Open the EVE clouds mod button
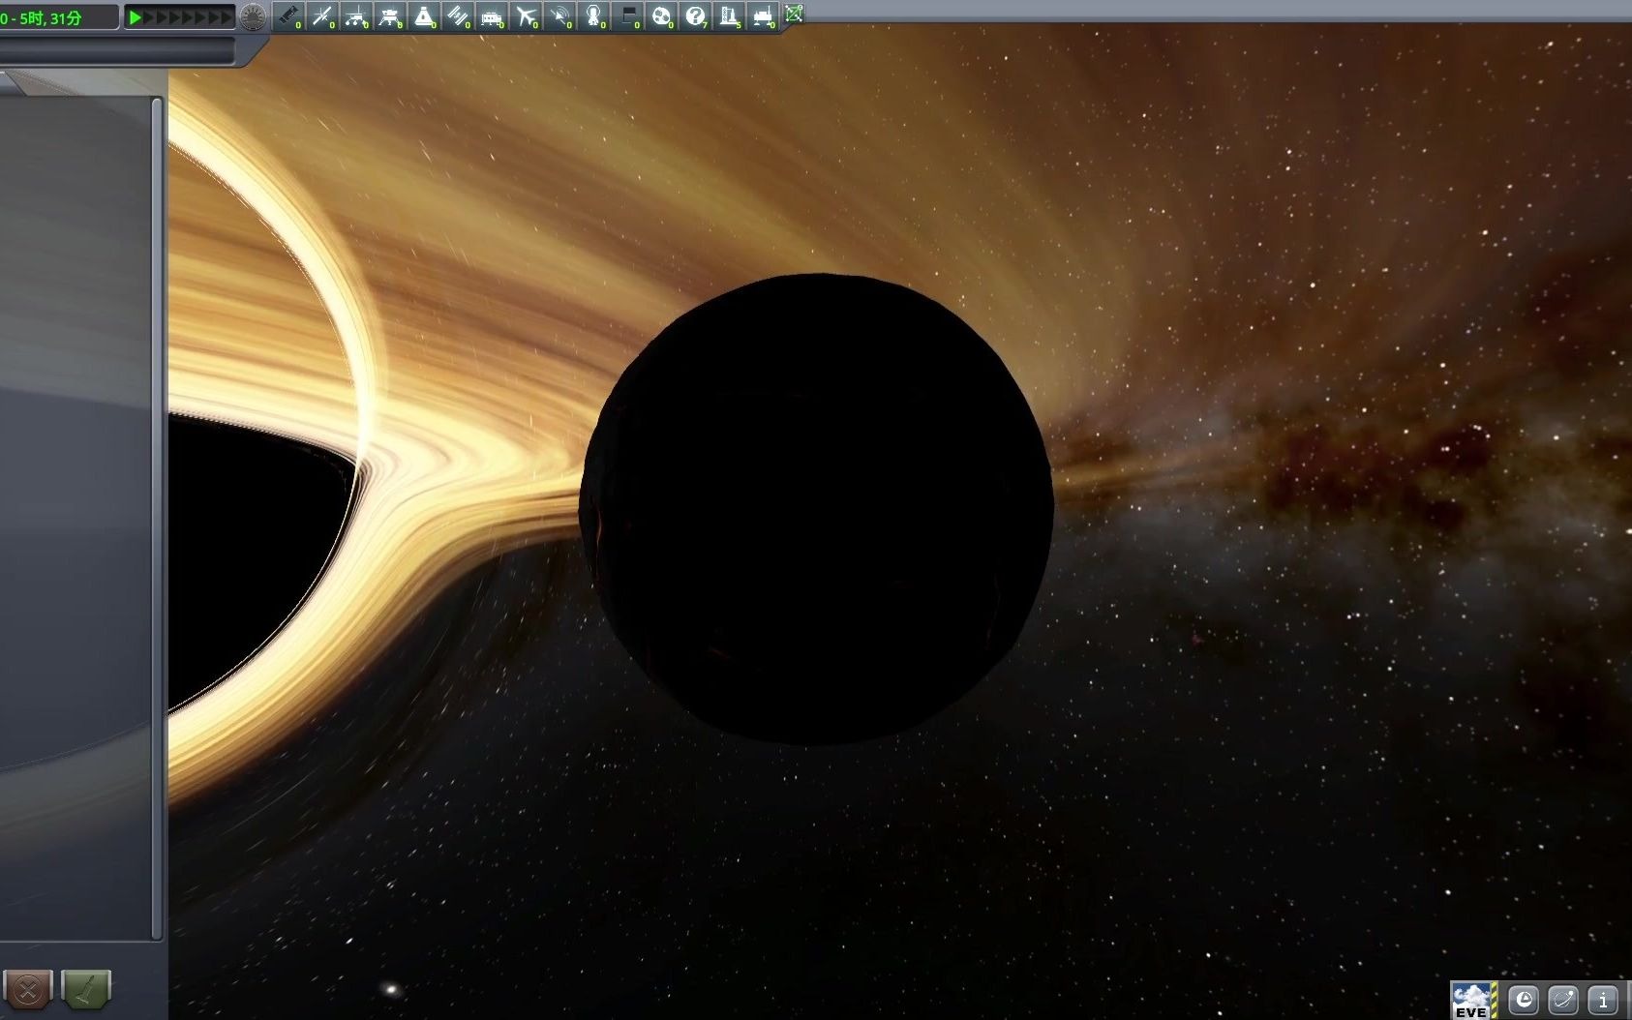 click(x=1473, y=1000)
